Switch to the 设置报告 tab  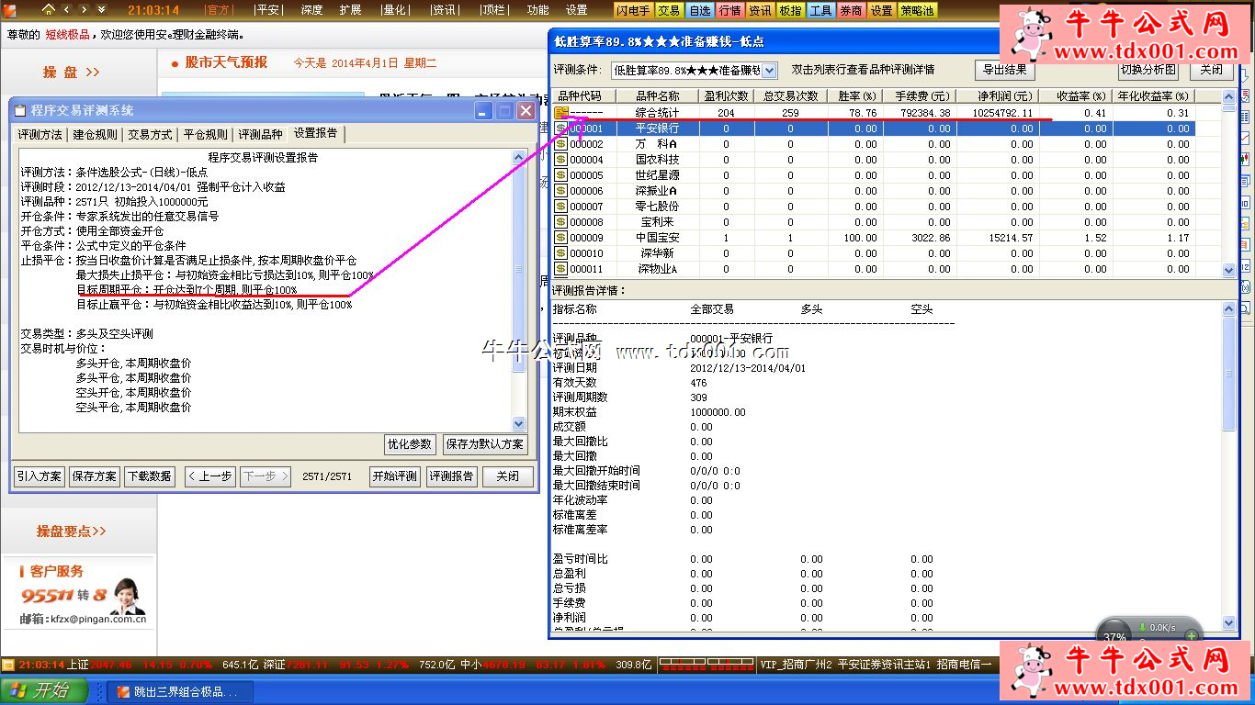tap(316, 134)
